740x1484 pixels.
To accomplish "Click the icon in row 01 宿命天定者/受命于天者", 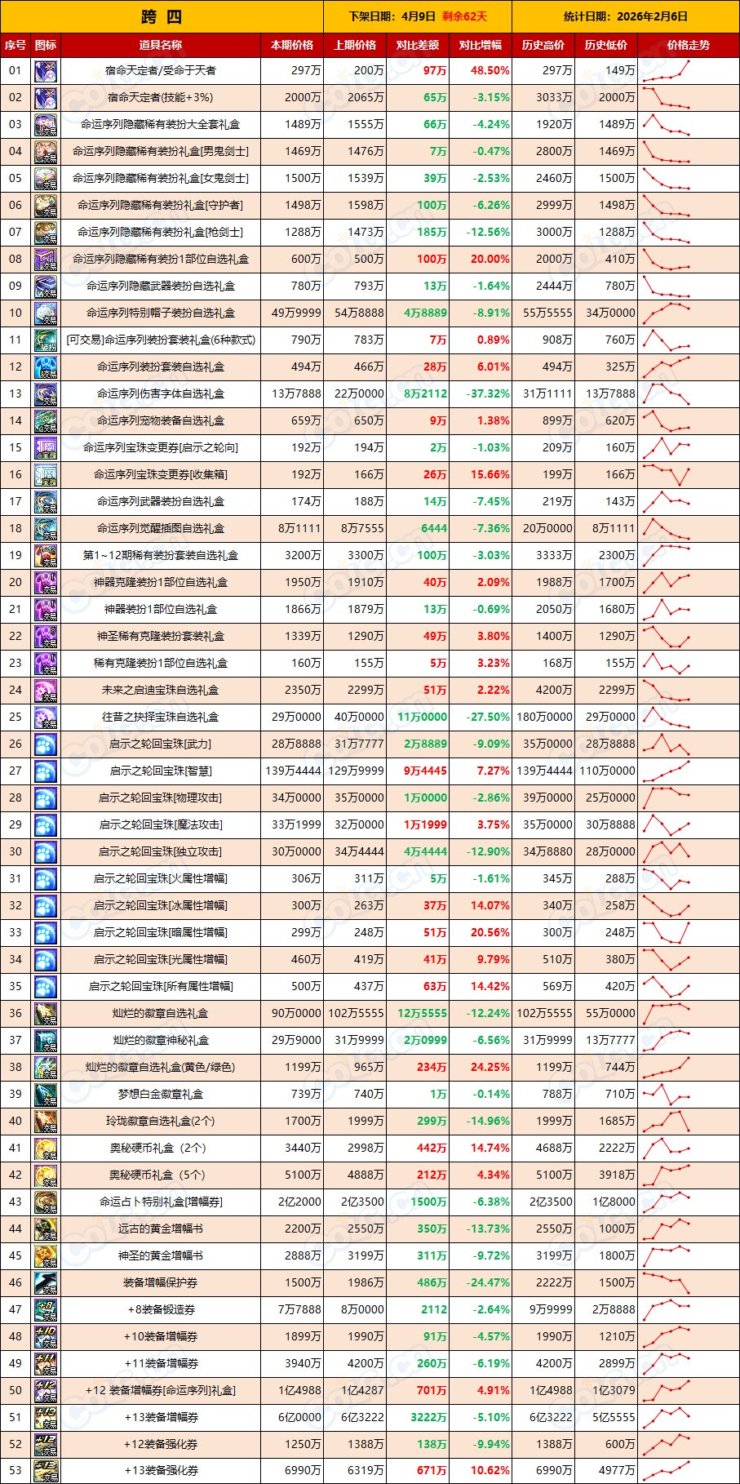I will [x=46, y=71].
